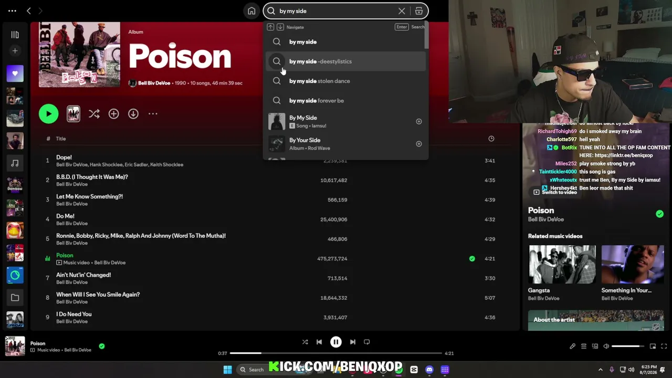This screenshot has height=378, width=672.
Task: Toggle shuffle in the player bar
Action: (305, 342)
